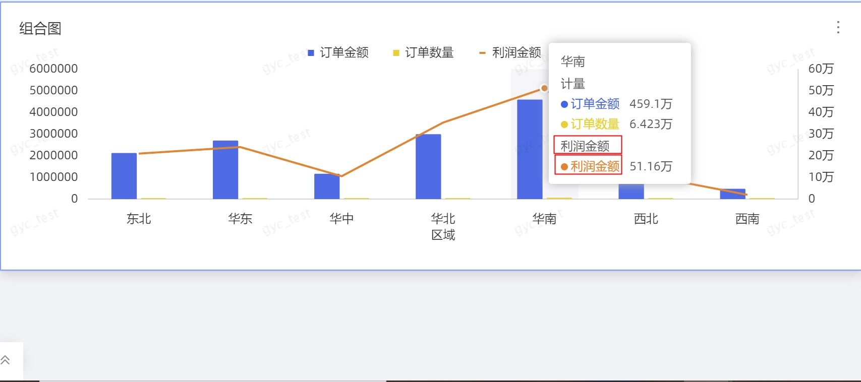Click the blue bar for 华中 region
861x382 pixels.
point(326,186)
